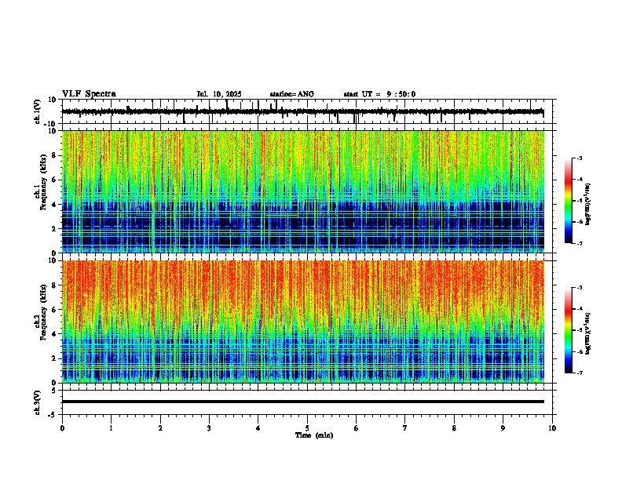
Task: Click the "station=ANG" header text
Action: [x=292, y=94]
